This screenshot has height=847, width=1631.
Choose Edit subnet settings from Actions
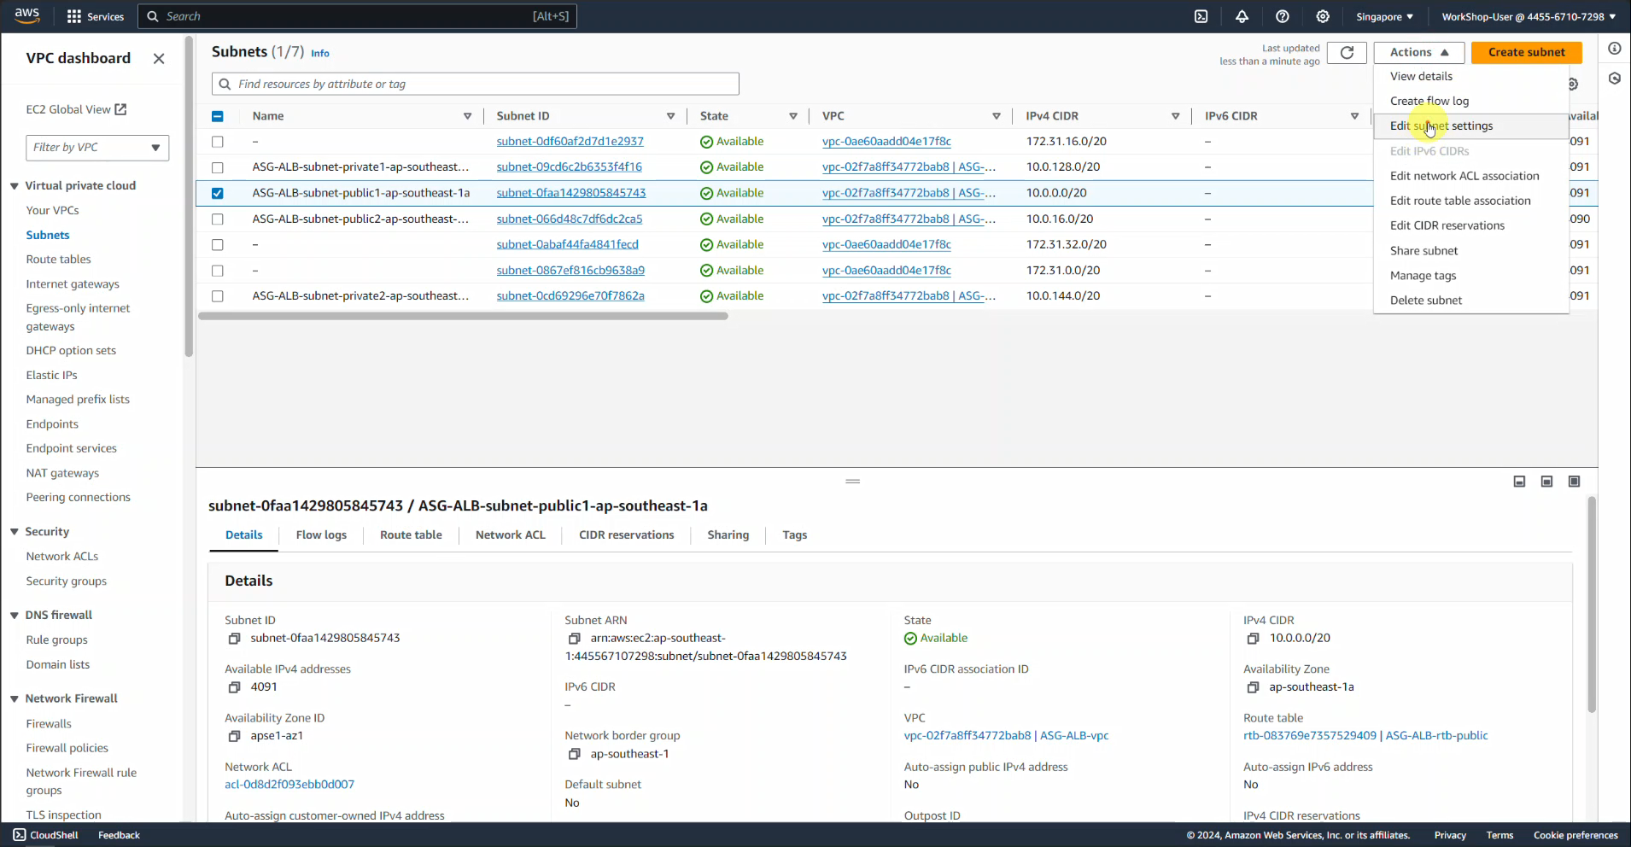coord(1470,126)
